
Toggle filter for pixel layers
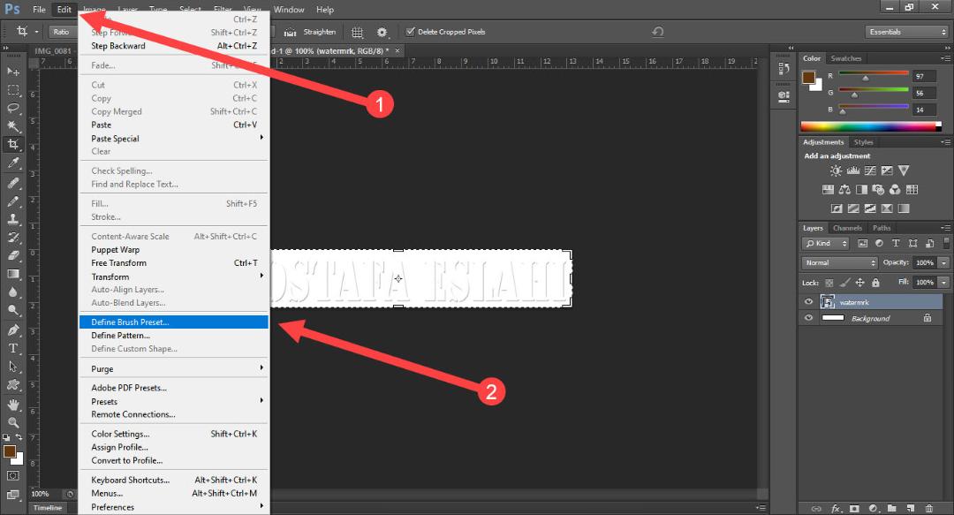pos(862,243)
